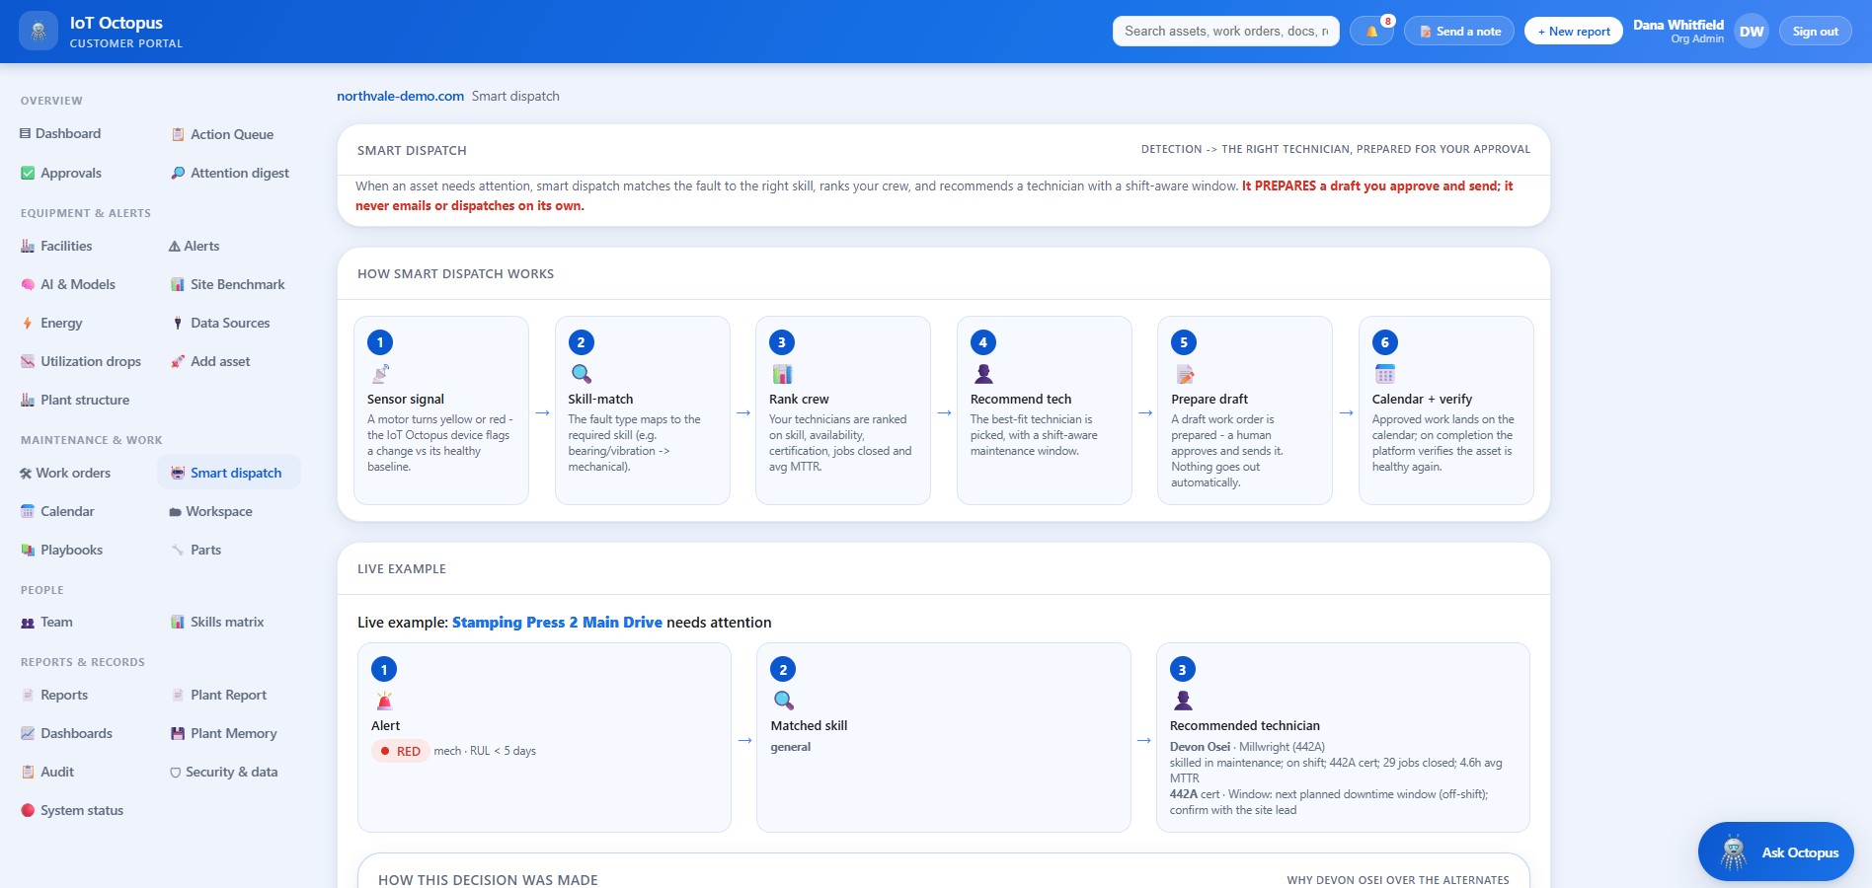Click the Plant structure icon

28,400
